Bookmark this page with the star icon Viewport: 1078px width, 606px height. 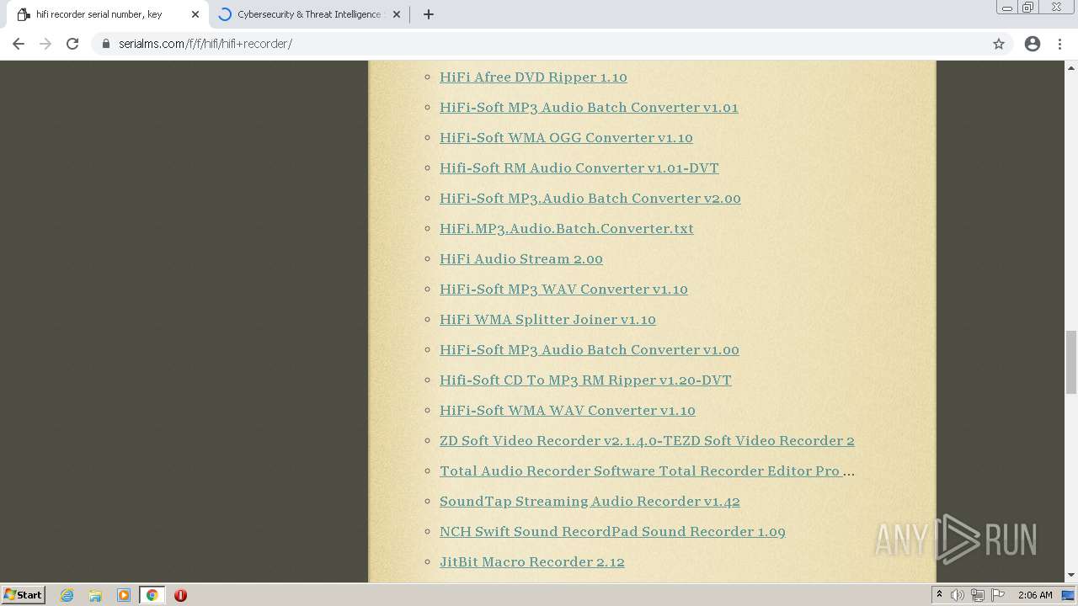[999, 44]
